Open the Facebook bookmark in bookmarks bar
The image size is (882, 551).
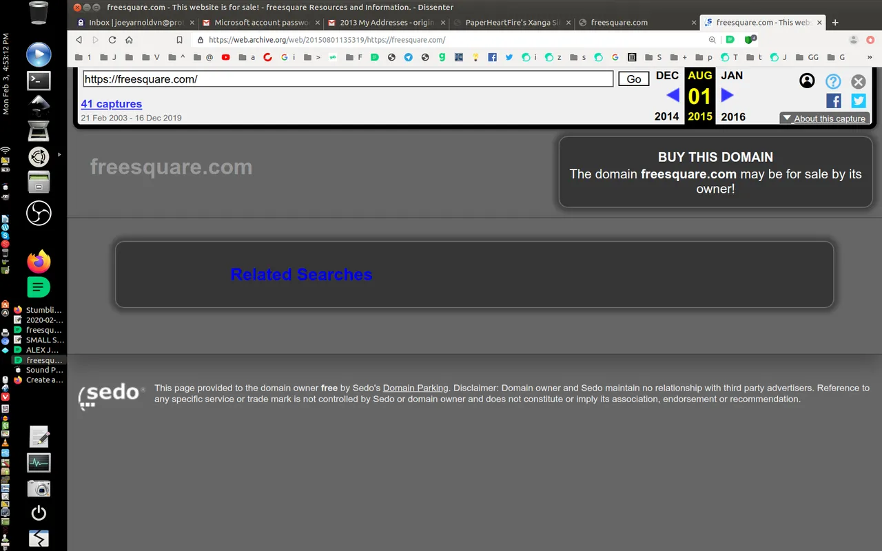(492, 57)
